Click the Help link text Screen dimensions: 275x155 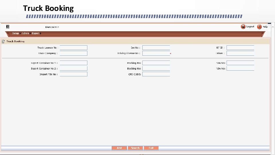[265, 27]
